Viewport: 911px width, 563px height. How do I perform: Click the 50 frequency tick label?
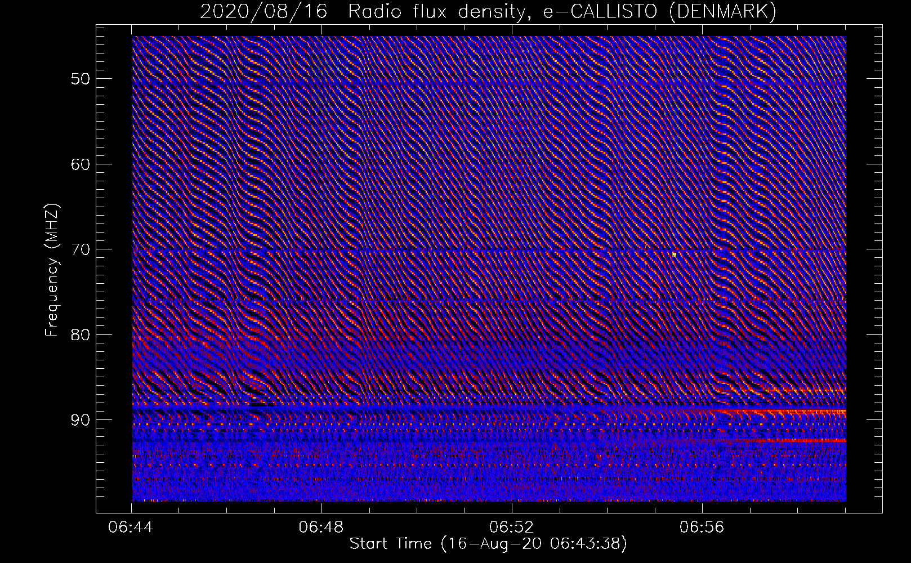click(x=80, y=79)
